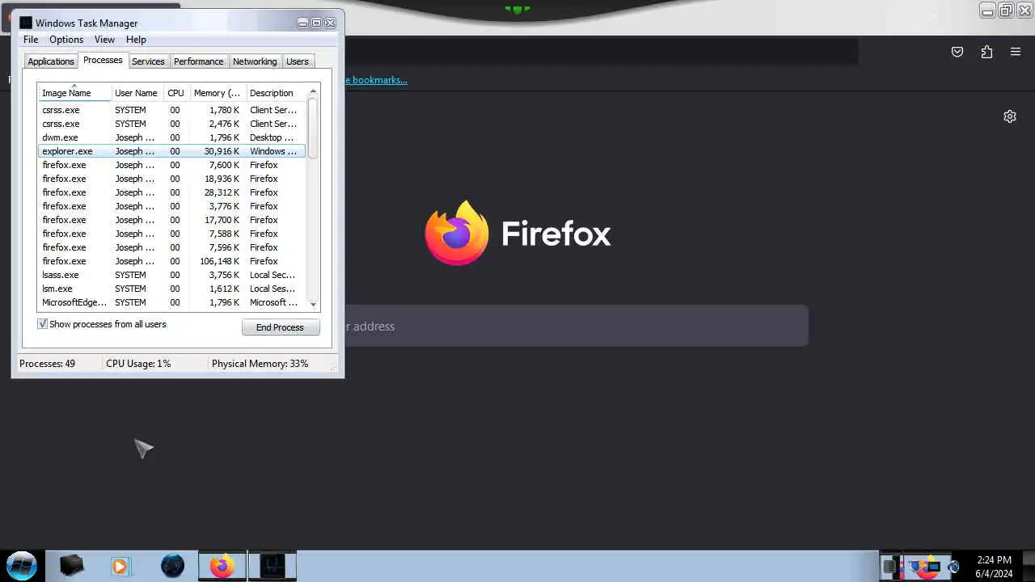Image resolution: width=1035 pixels, height=582 pixels.
Task: Open the File menu in Task Manager
Action: (x=31, y=40)
